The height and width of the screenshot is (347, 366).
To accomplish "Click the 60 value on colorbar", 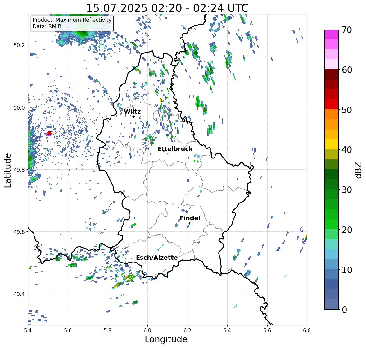I will click(x=346, y=70).
